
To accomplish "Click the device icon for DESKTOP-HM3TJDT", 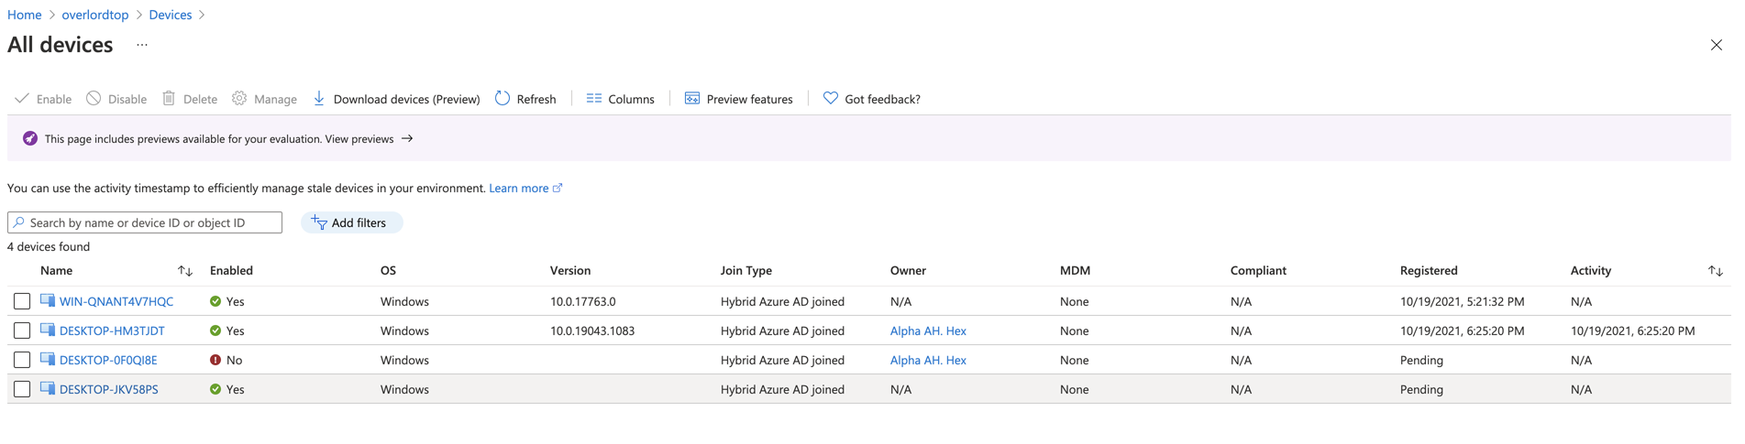I will (x=48, y=330).
